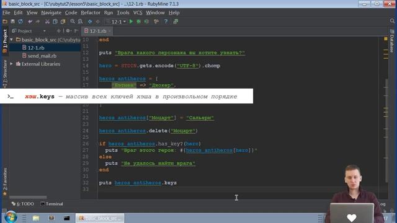The image size is (397, 223).
Task: Open the TODO tool window
Action: click(23, 204)
